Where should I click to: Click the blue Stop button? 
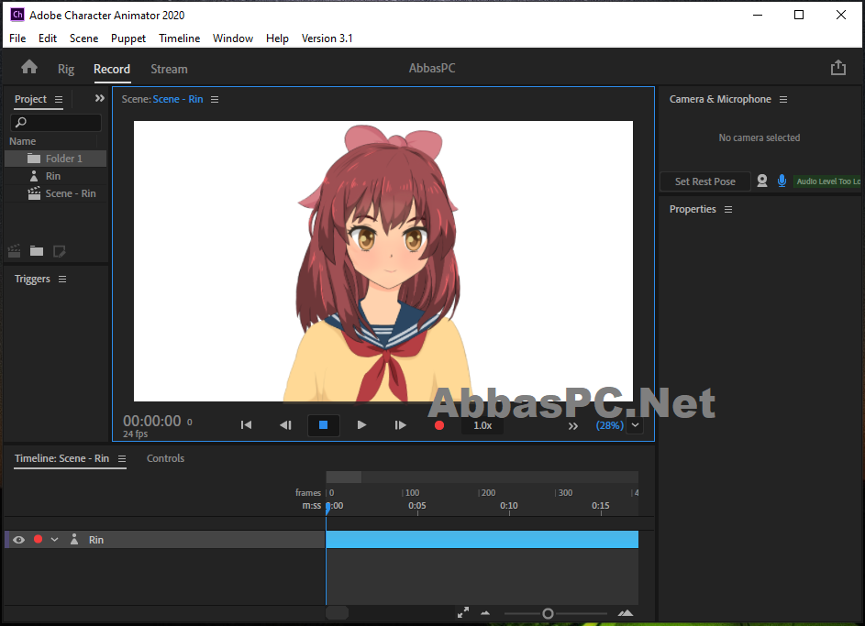point(323,425)
